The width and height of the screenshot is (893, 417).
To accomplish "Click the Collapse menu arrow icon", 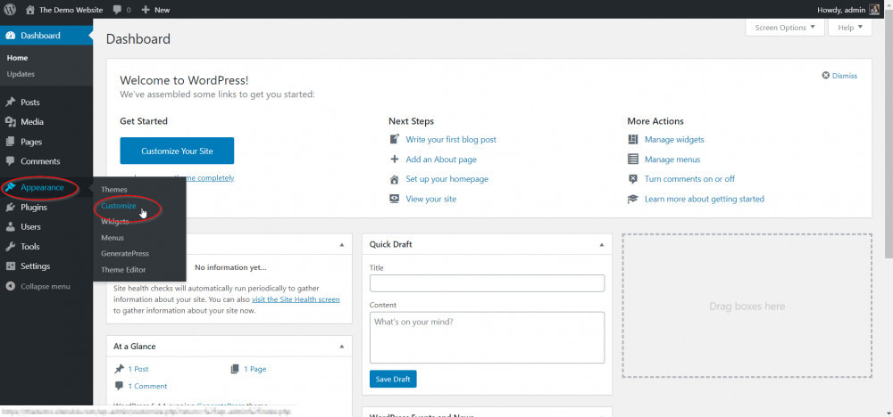I will [10, 286].
